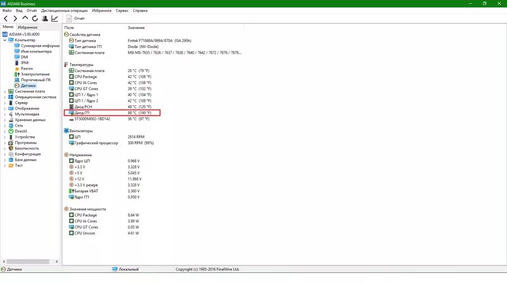Select Портативный ПК tree item
Screen dimensions: 507x285
coord(33,80)
